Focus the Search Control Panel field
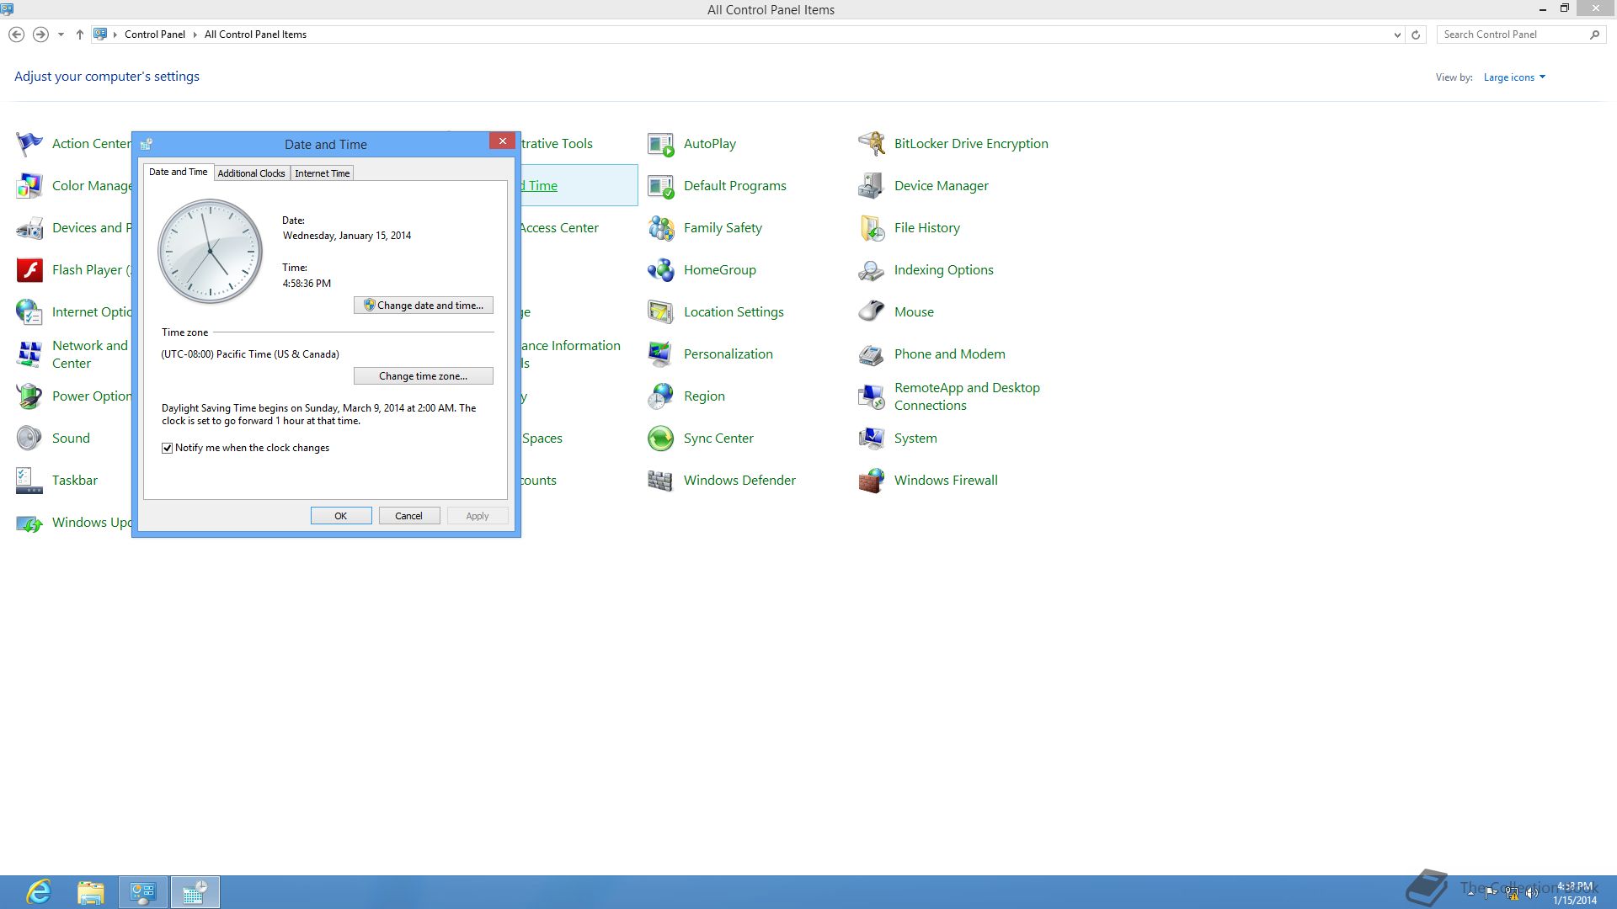 pos(1512,35)
